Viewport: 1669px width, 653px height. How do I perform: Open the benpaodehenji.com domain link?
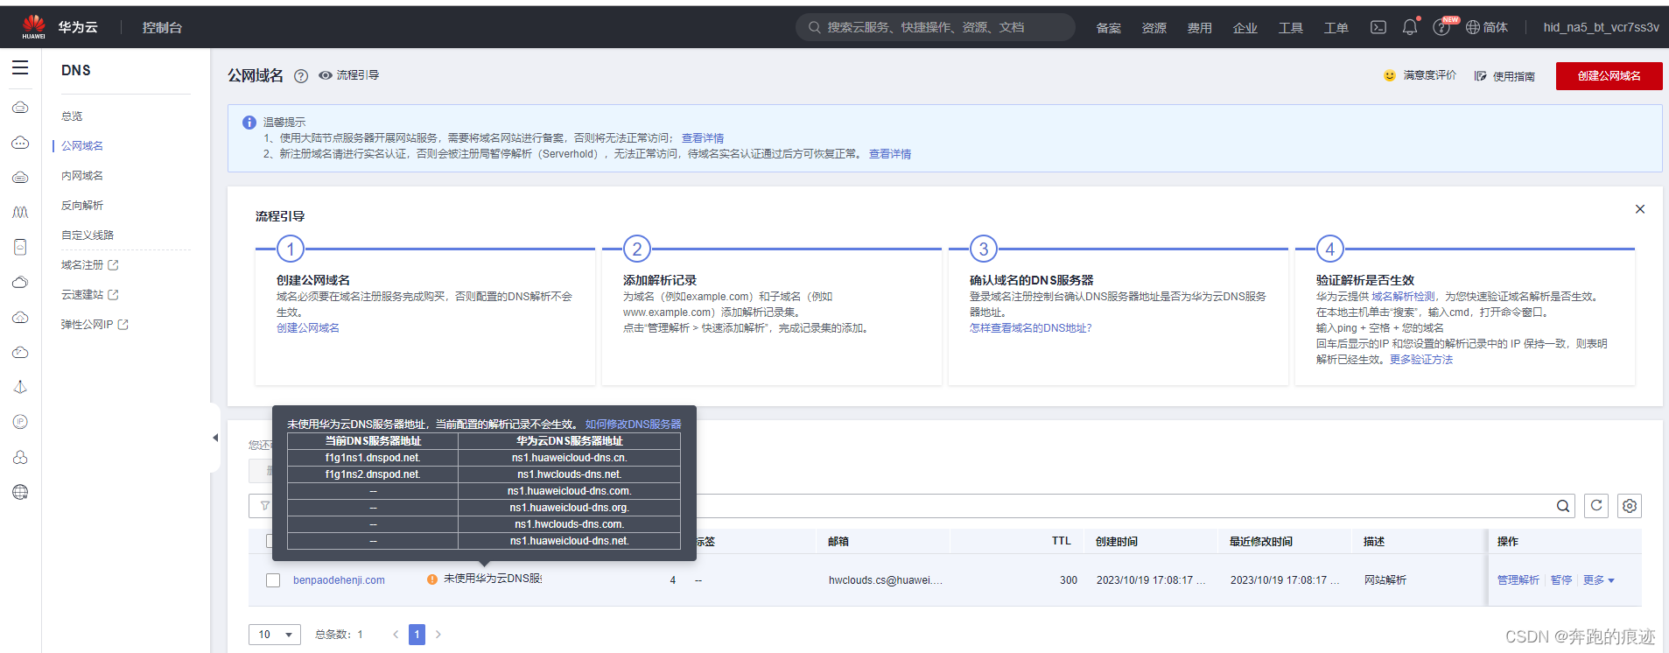pyautogui.click(x=339, y=580)
